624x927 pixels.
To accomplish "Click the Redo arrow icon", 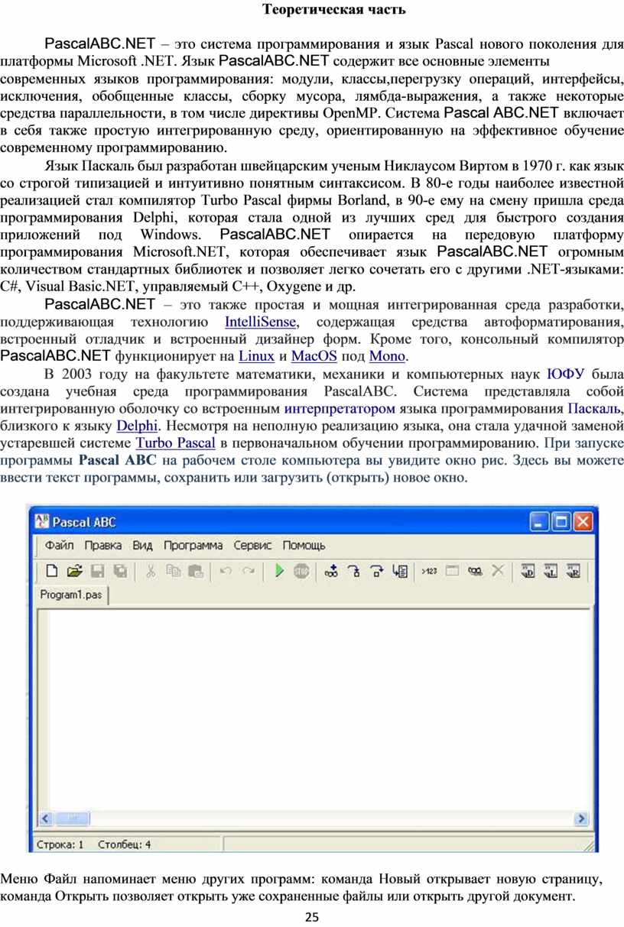I will pyautogui.click(x=249, y=571).
